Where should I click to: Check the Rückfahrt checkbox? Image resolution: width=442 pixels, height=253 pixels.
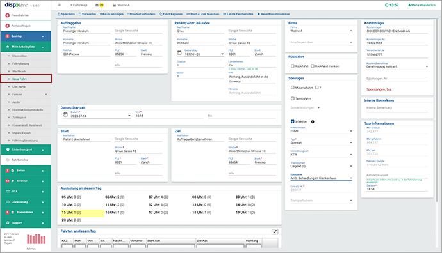[x=292, y=66]
